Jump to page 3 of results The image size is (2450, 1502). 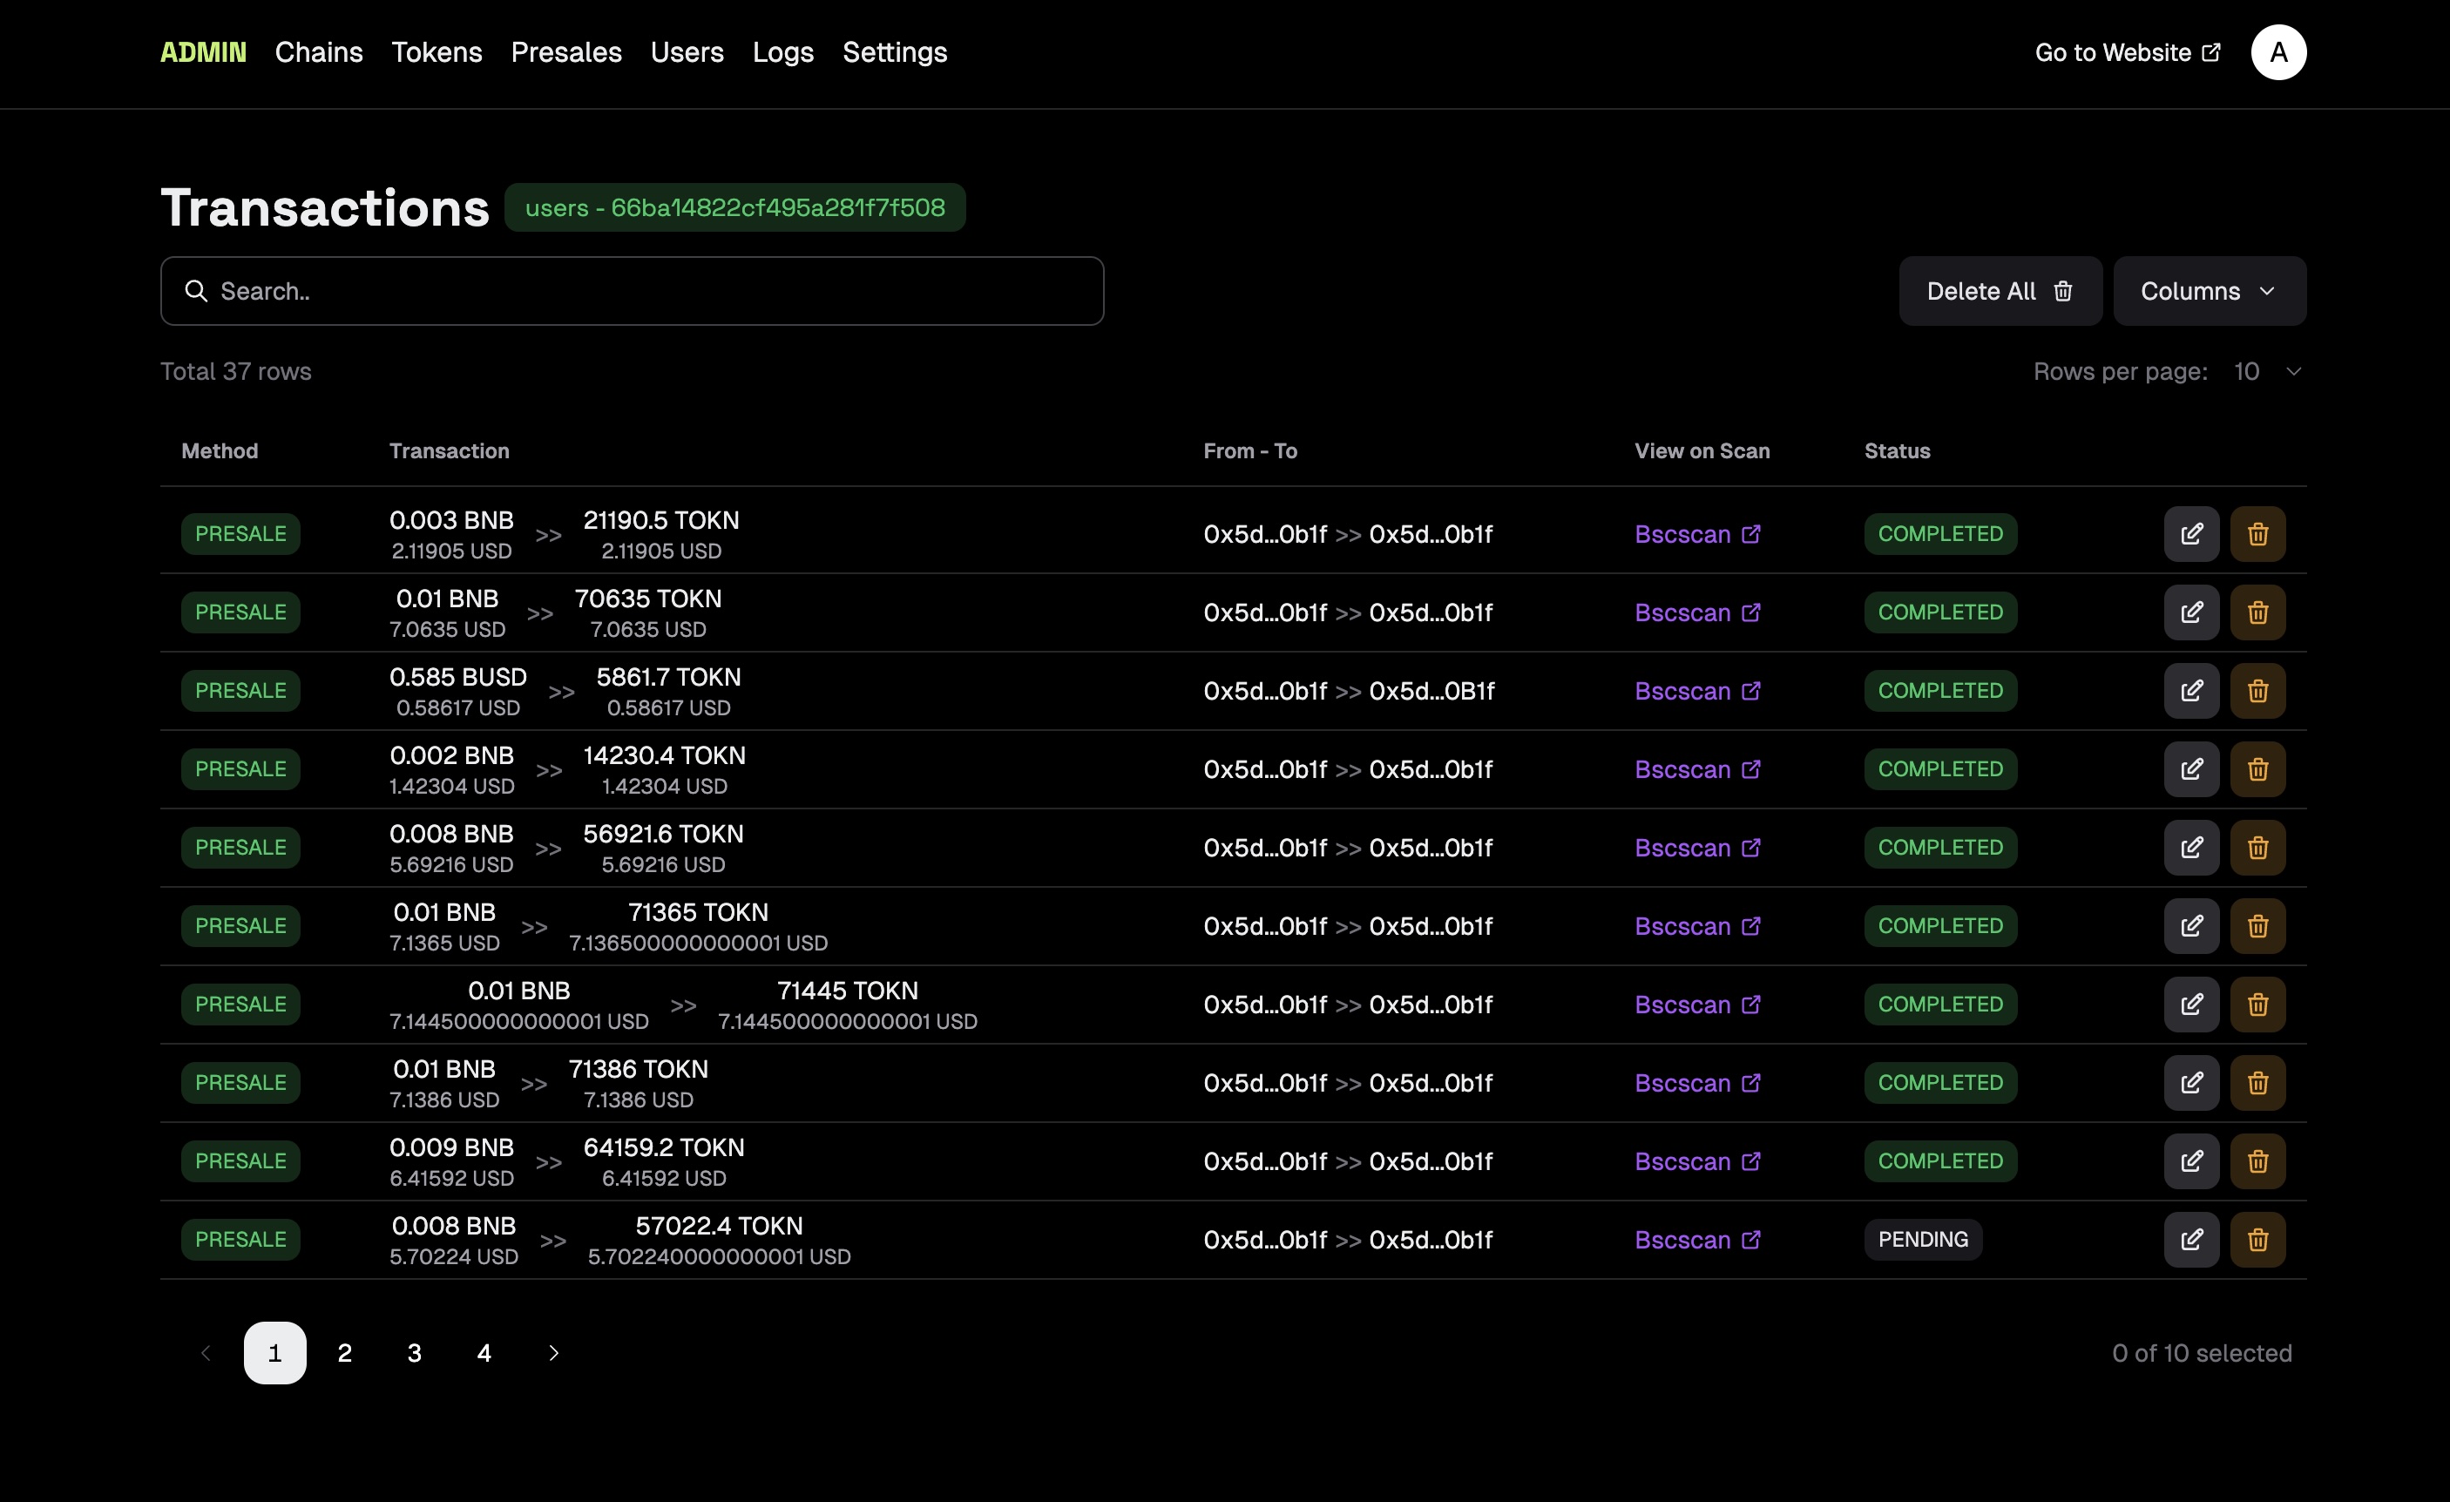[x=415, y=1353]
